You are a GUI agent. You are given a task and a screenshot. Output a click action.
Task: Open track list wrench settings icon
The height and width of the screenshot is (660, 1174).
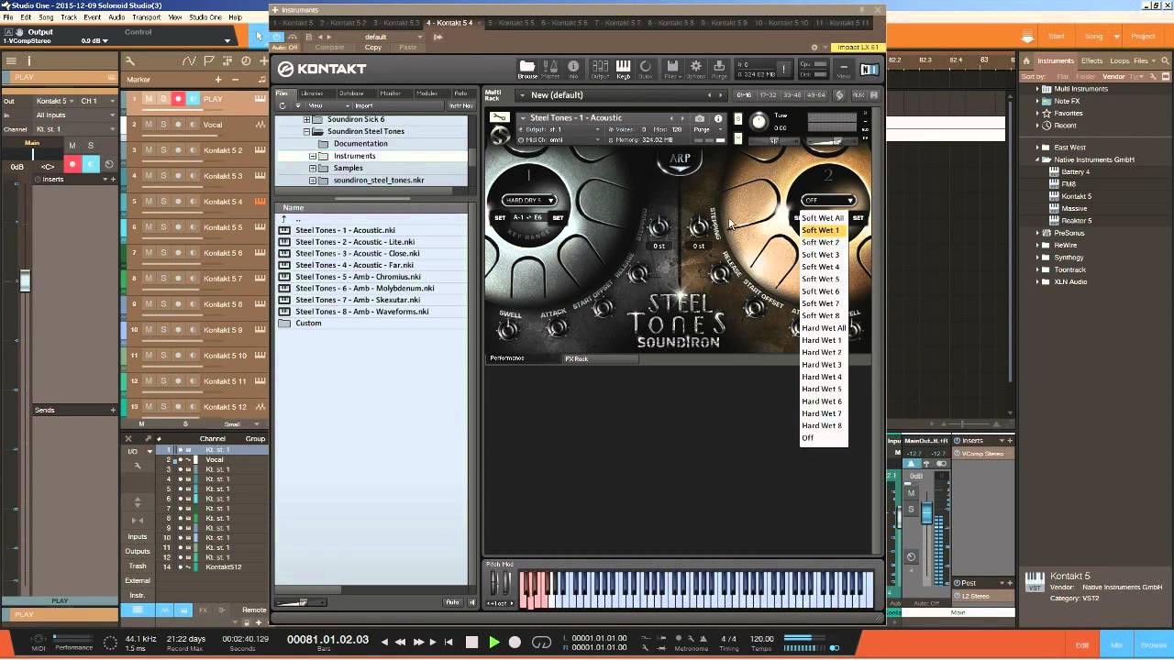[130, 60]
